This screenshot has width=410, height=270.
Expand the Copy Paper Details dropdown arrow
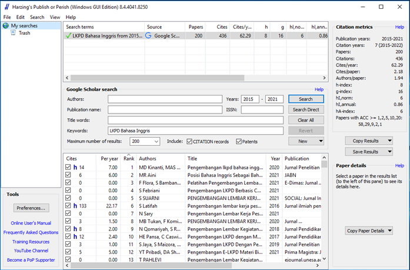click(389, 231)
